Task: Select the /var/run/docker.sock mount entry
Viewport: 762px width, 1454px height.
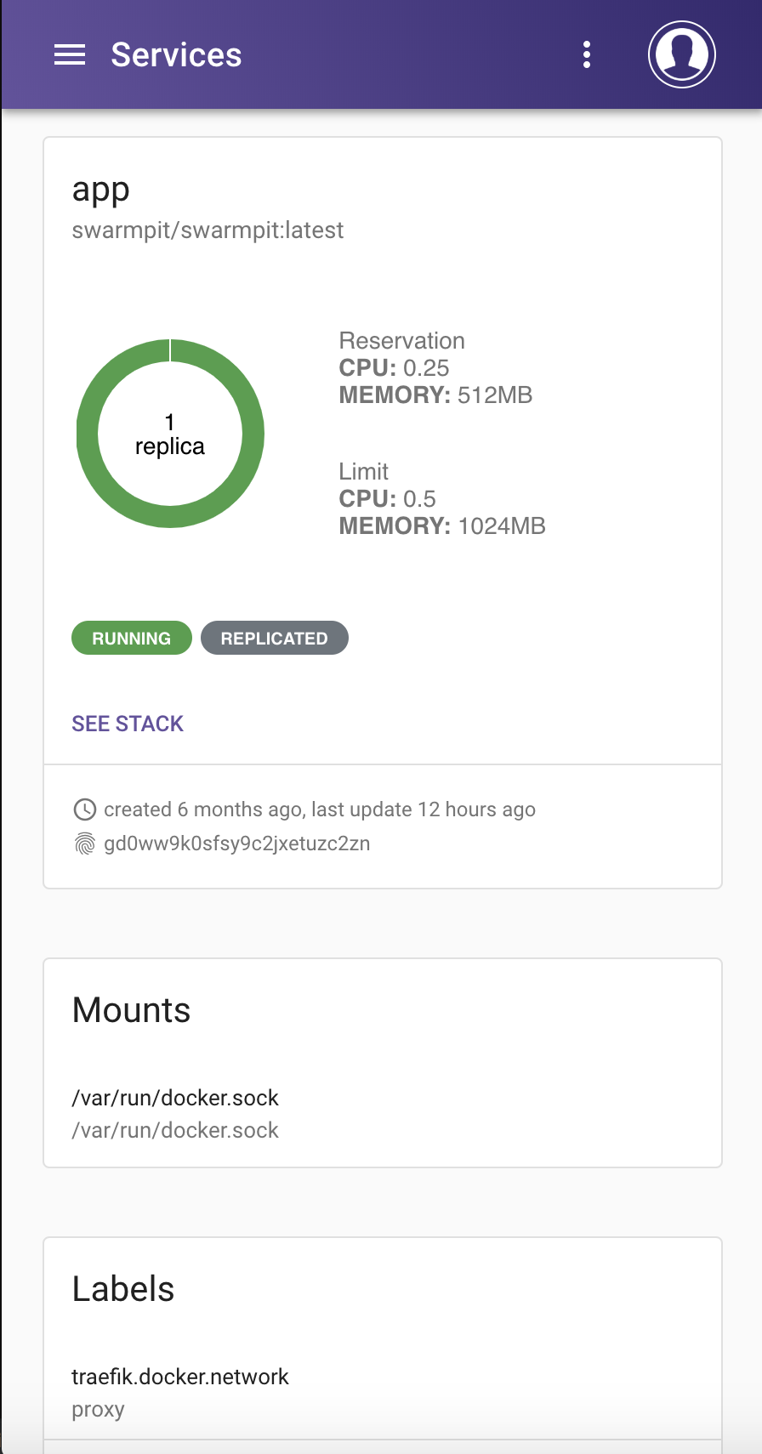Action: pyautogui.click(x=174, y=1098)
